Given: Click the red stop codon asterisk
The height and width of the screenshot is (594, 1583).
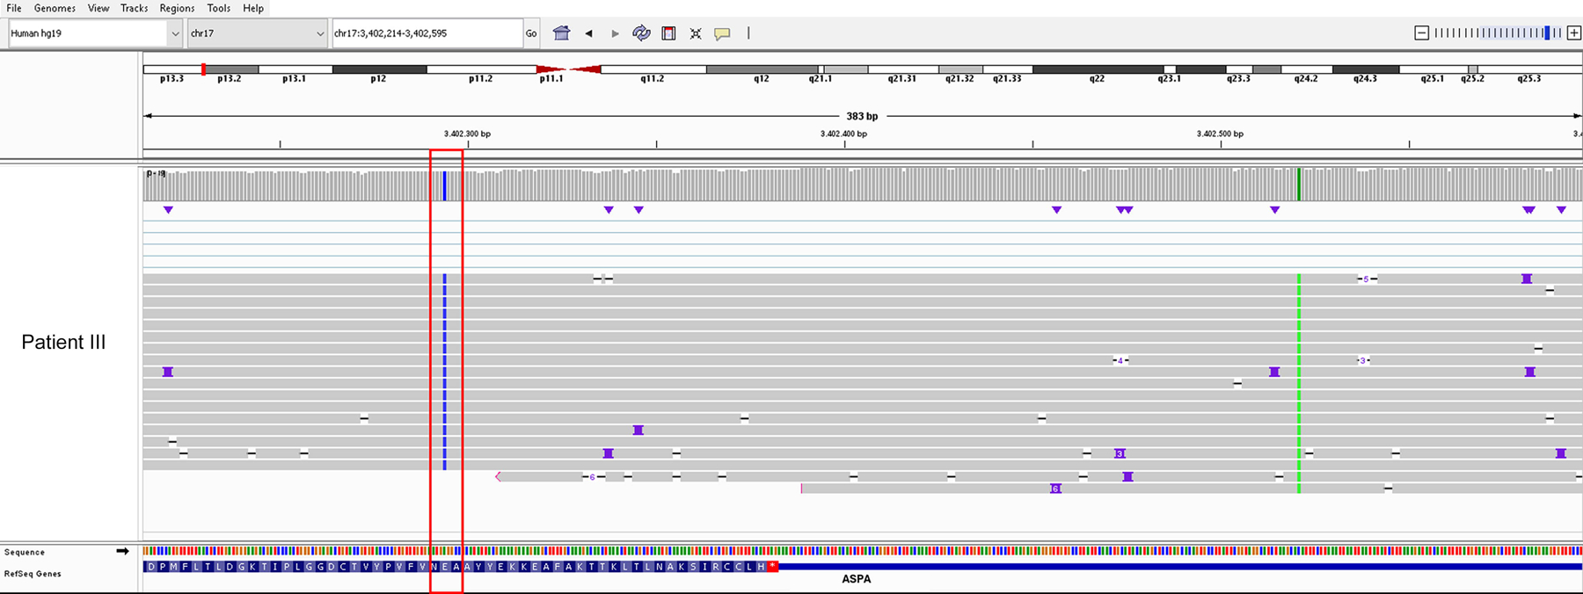Looking at the screenshot, I should pos(772,567).
